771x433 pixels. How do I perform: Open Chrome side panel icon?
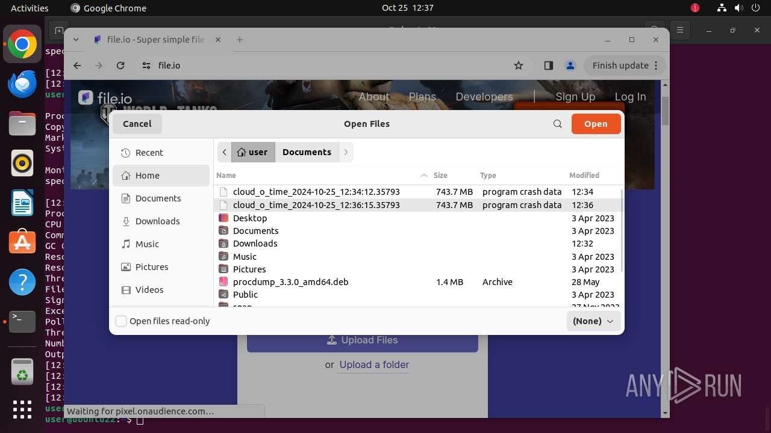548,66
